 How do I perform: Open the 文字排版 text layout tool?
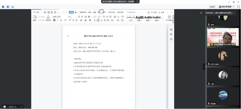[x=169, y=18]
